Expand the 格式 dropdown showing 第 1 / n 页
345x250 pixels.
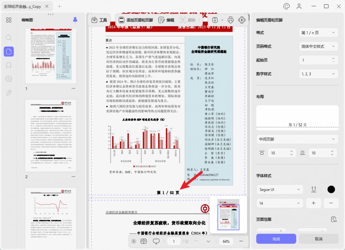coord(318,33)
